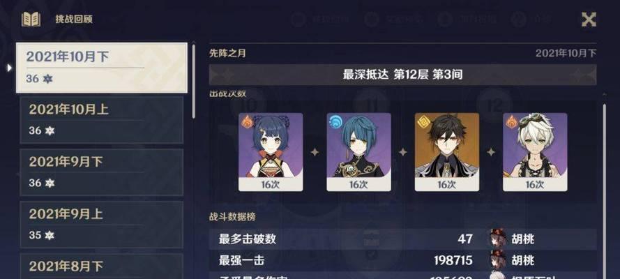Click the Pyro element icon on Bennett's card

512,122
